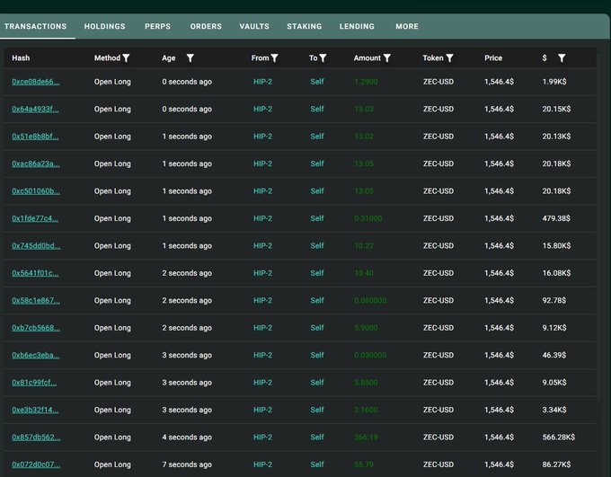Open transaction hash 0x5641f01c...
This screenshot has width=611, height=477.
coord(35,273)
